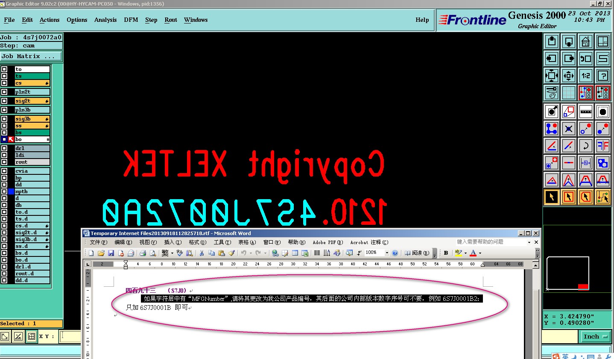Click the pan right arrow icon
The height and width of the screenshot is (359, 614).
tap(569, 59)
